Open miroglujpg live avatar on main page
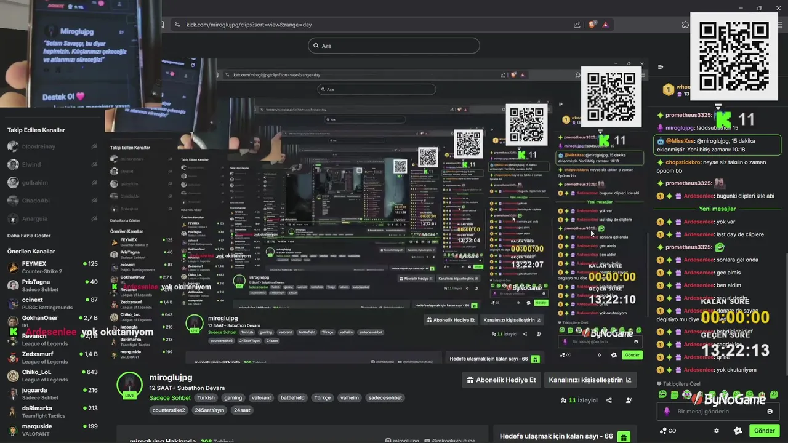 coord(129,385)
